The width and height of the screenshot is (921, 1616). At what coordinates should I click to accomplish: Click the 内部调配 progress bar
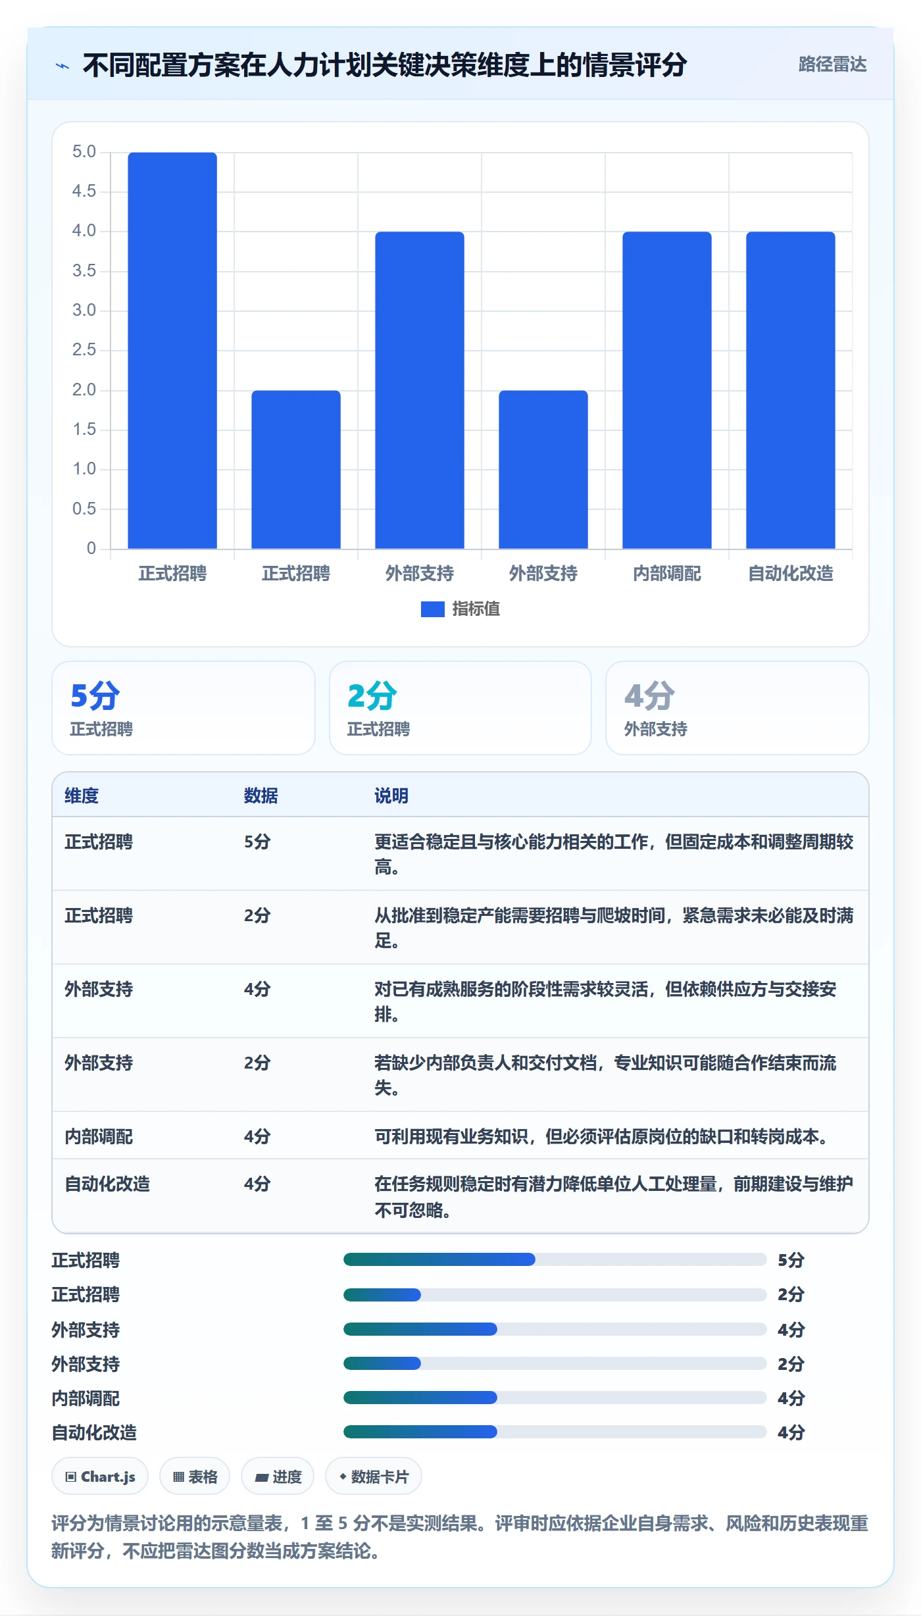pos(555,1398)
